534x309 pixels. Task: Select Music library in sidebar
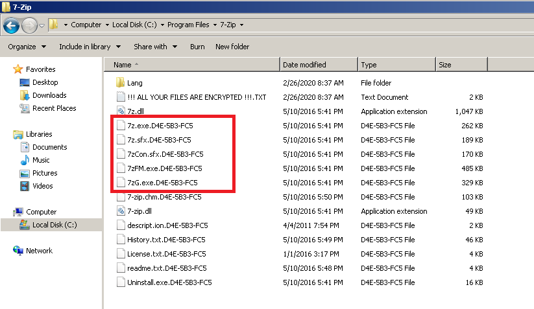click(41, 160)
